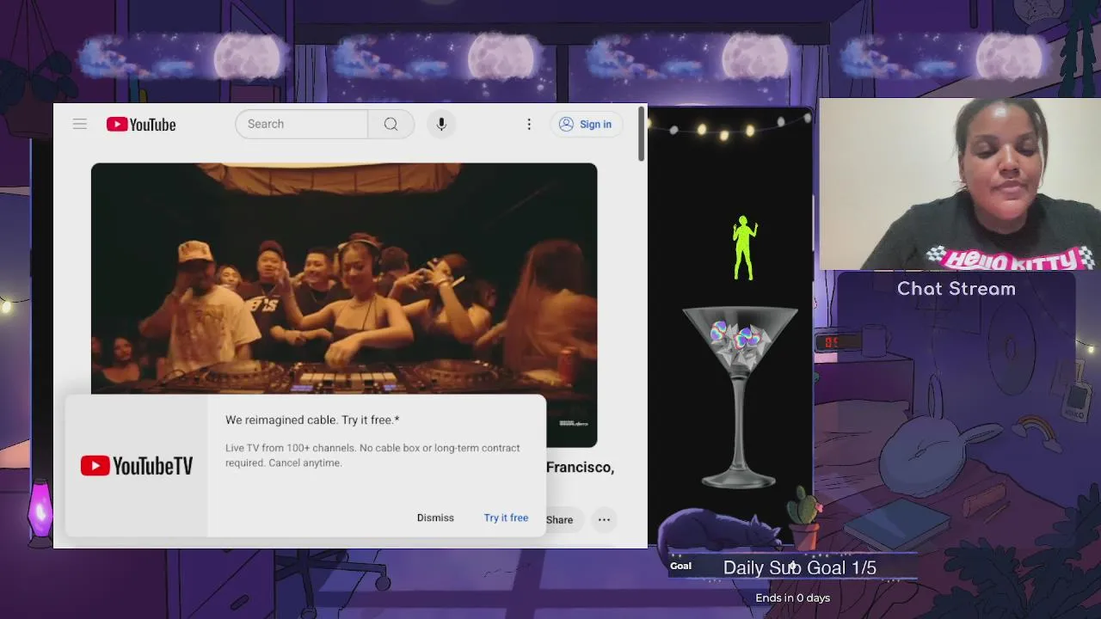Click Try it free on promo
The width and height of the screenshot is (1101, 619).
[506, 518]
